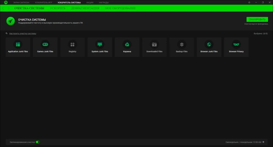Go back with the left arrow

[3, 8]
